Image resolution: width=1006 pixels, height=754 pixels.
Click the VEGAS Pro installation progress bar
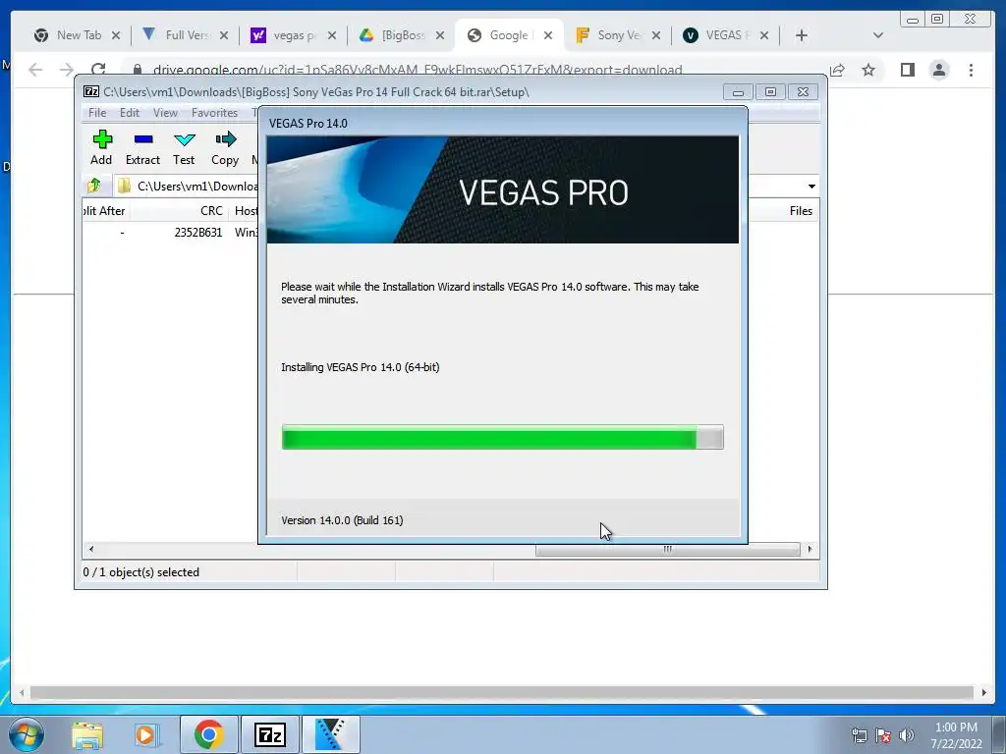click(502, 437)
